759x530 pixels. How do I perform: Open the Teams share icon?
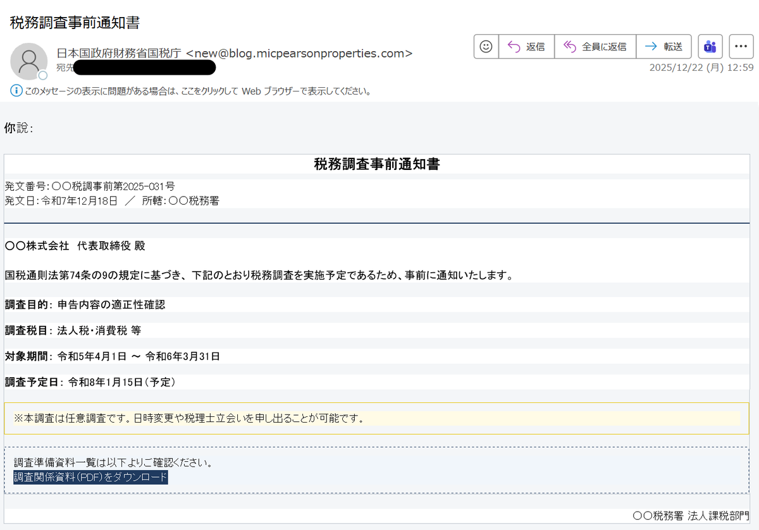[x=710, y=46]
